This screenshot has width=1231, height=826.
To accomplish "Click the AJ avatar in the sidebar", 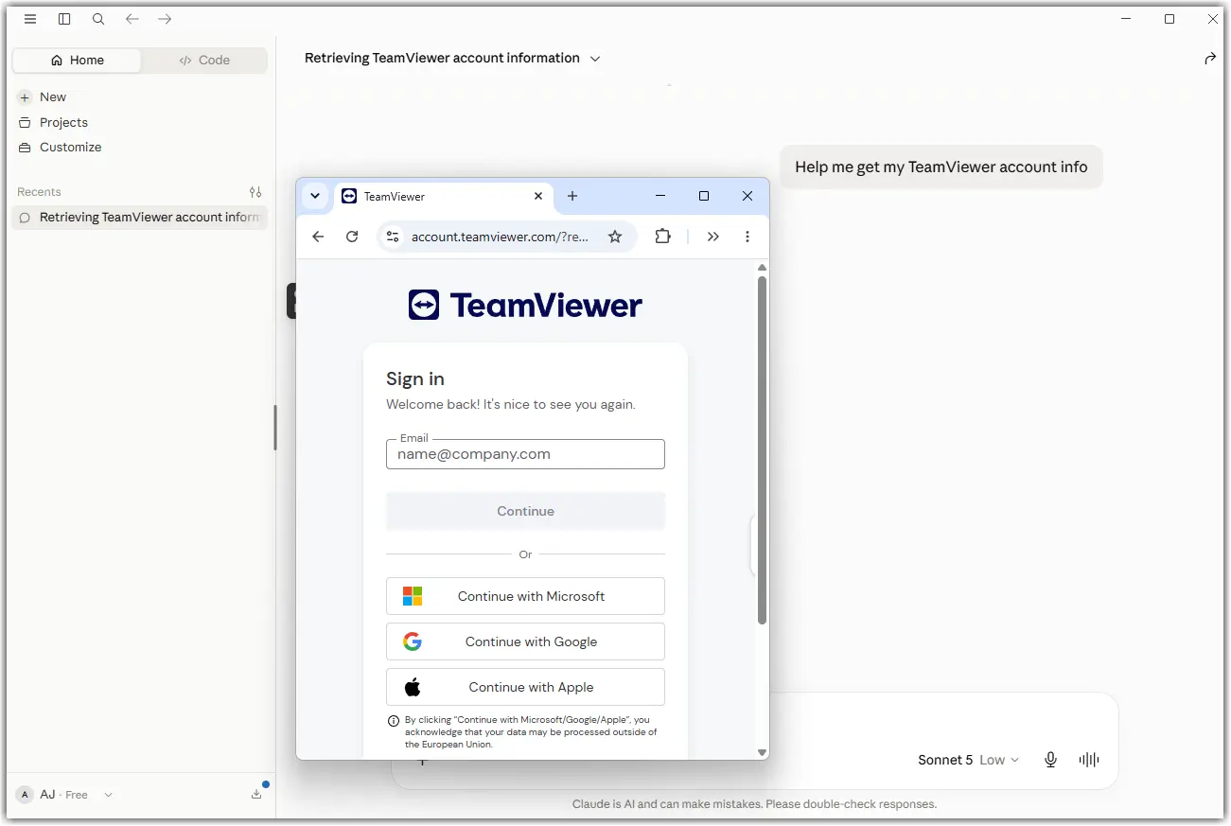I will [x=26, y=795].
